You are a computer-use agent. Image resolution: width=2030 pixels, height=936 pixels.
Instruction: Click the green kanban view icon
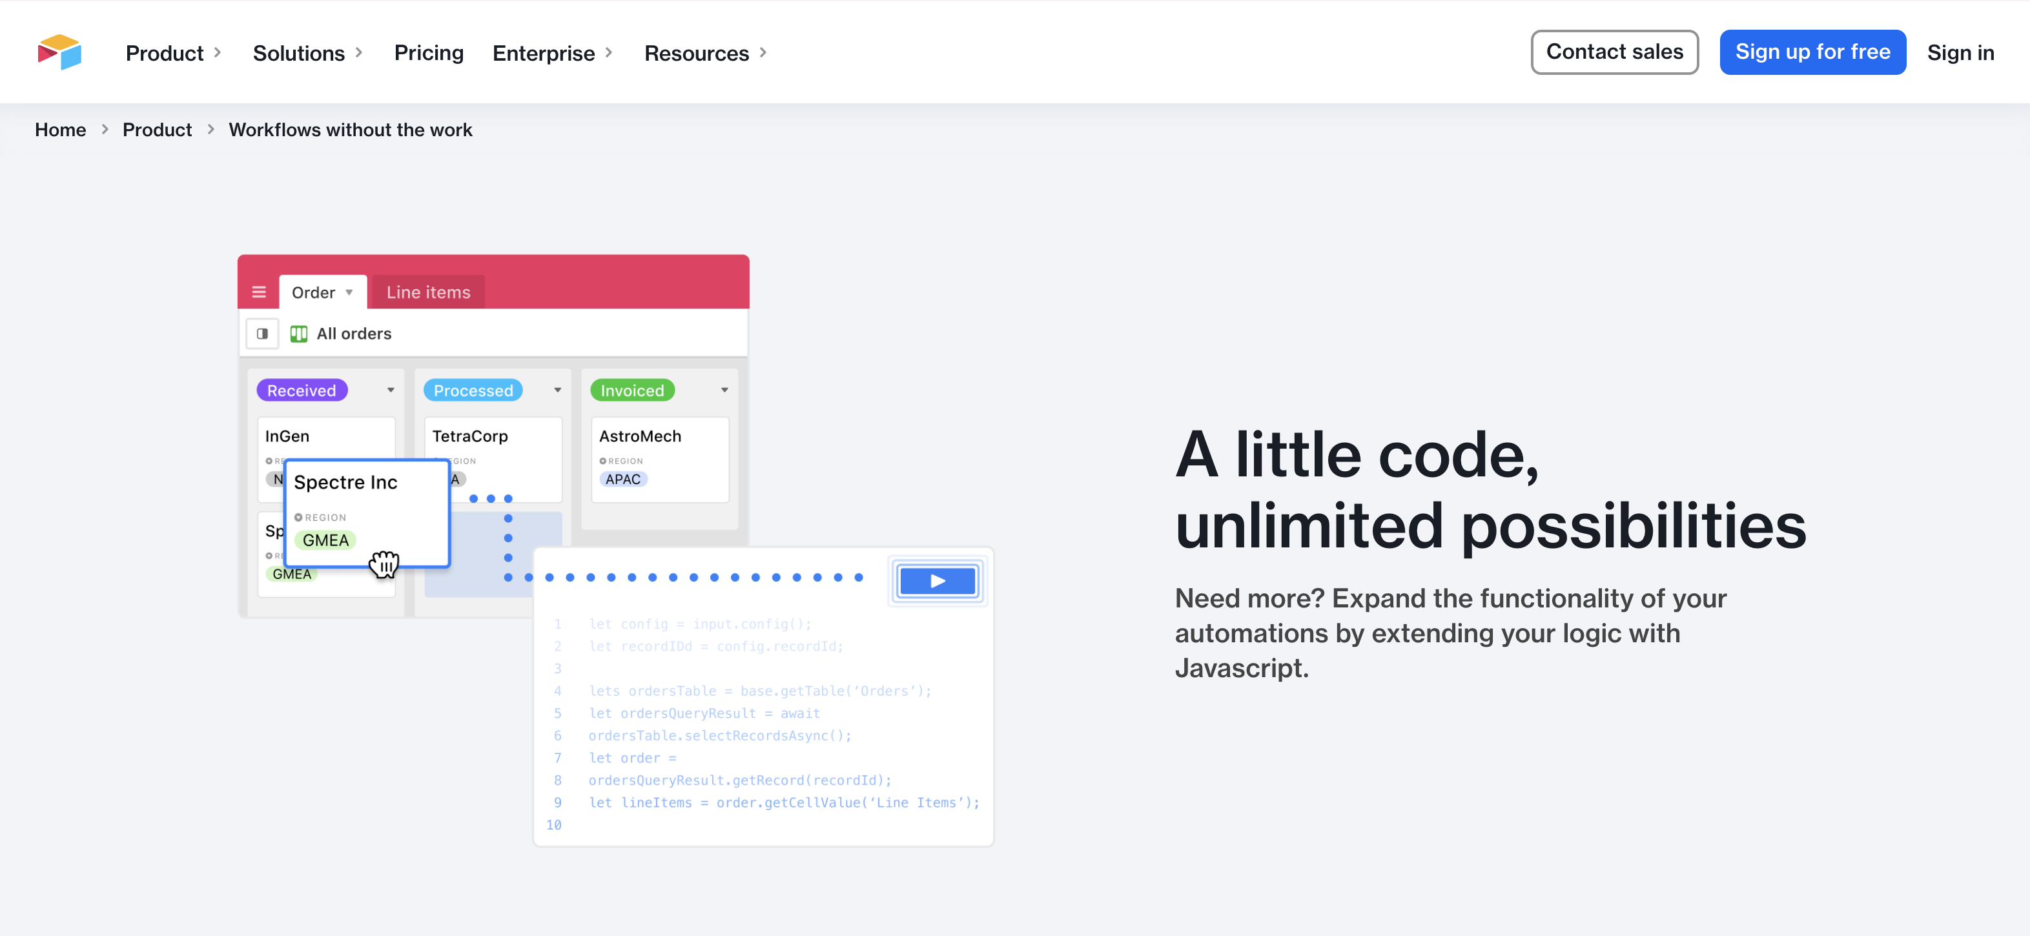299,333
